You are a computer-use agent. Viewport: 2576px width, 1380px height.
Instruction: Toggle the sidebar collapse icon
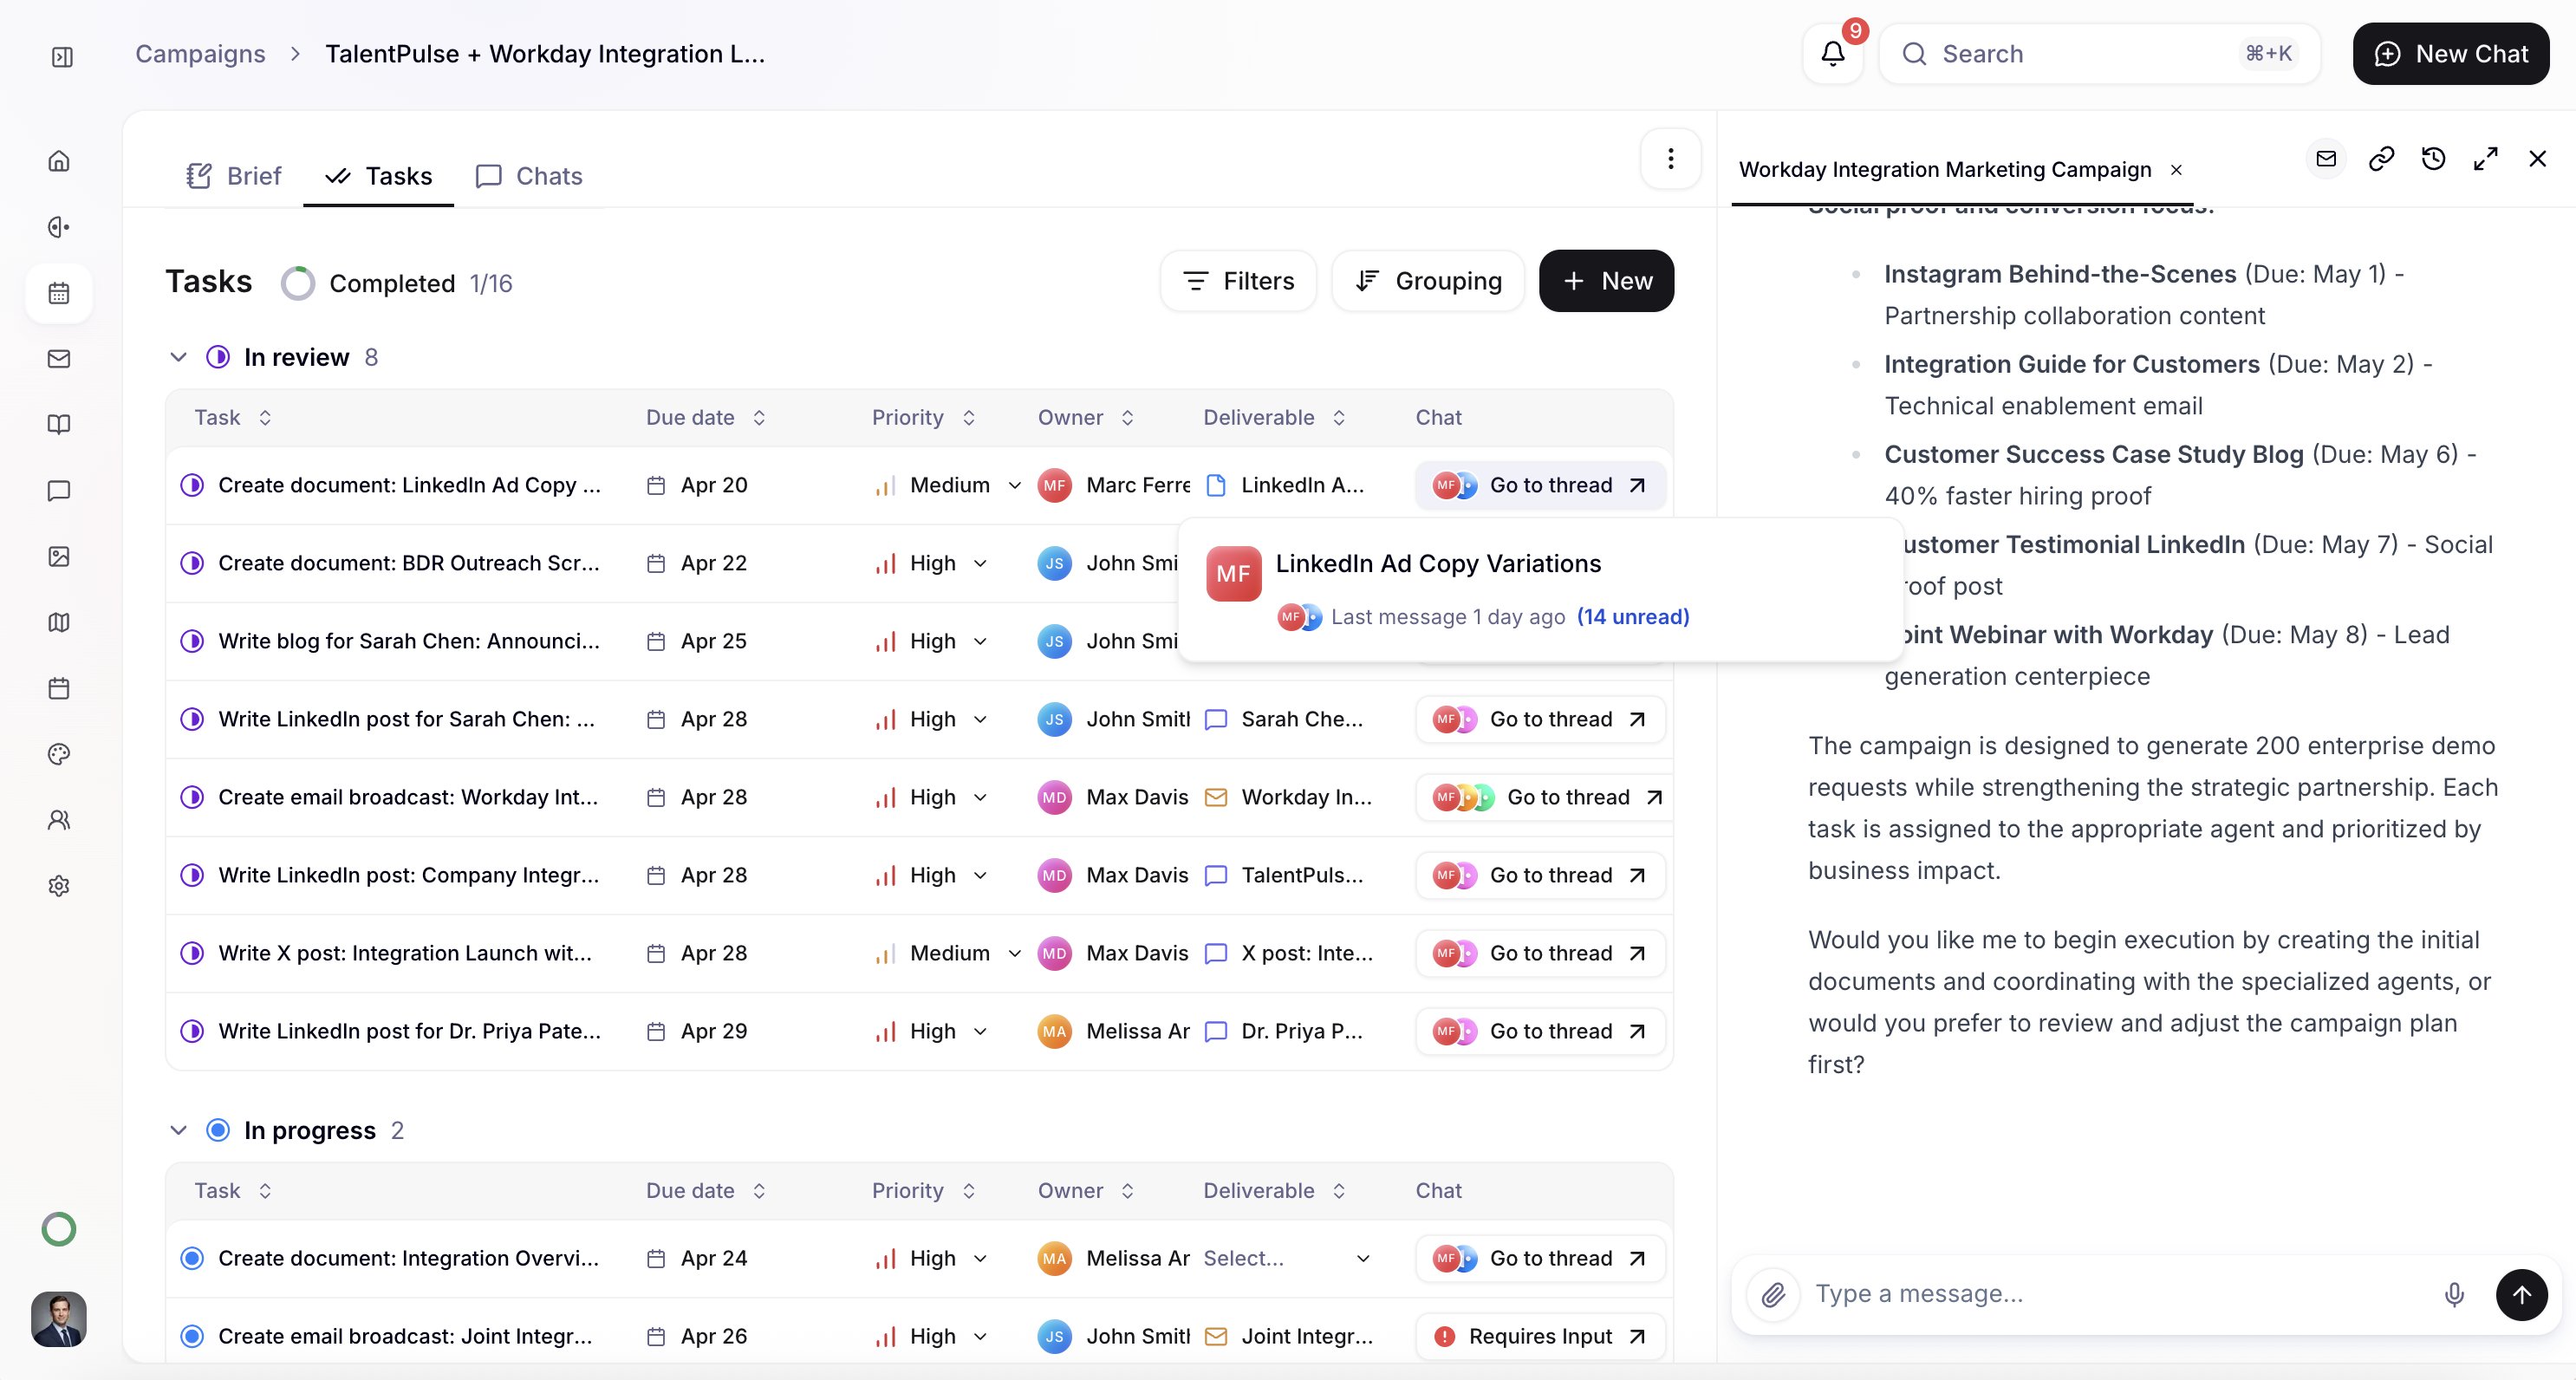click(62, 57)
